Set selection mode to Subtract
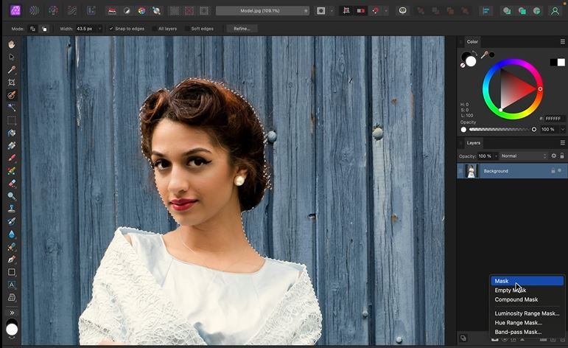 click(43, 29)
